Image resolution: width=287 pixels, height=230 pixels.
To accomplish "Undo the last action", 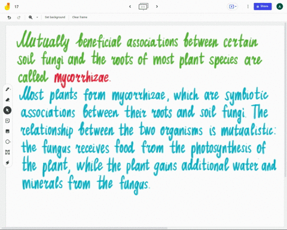I will (9, 17).
